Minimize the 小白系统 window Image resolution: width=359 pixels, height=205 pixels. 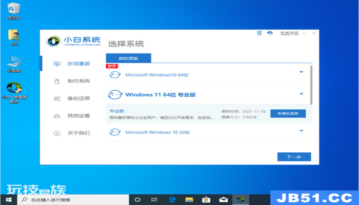pos(304,33)
